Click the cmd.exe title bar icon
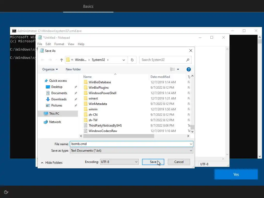This screenshot has width=264, height=198. point(14,31)
